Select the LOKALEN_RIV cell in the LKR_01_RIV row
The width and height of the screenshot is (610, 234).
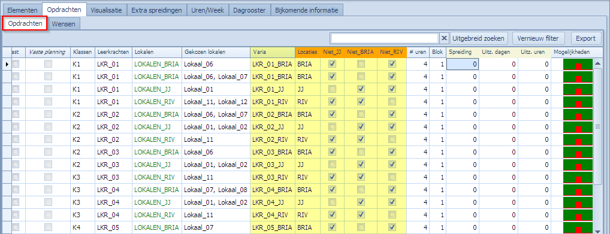point(157,102)
